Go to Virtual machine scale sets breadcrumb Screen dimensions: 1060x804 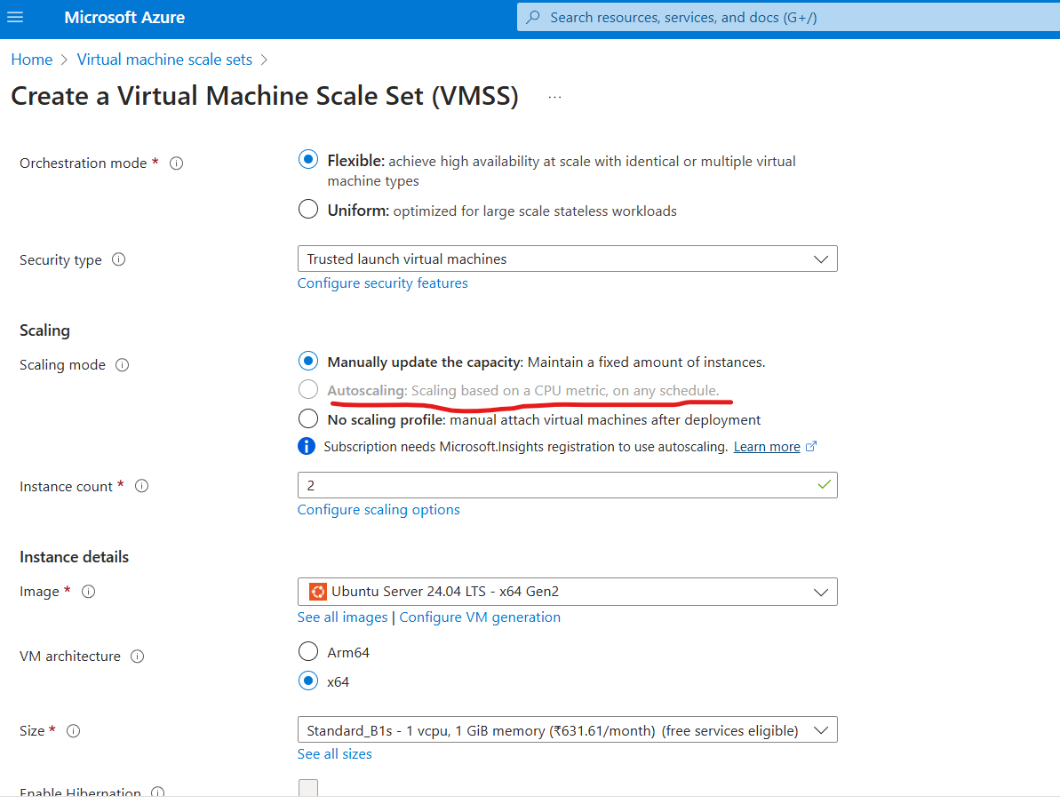point(164,60)
